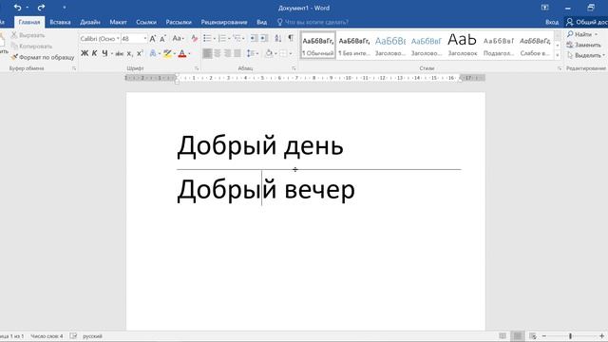Insert bulleted list icon
This screenshot has height=342, width=608.
click(207, 38)
